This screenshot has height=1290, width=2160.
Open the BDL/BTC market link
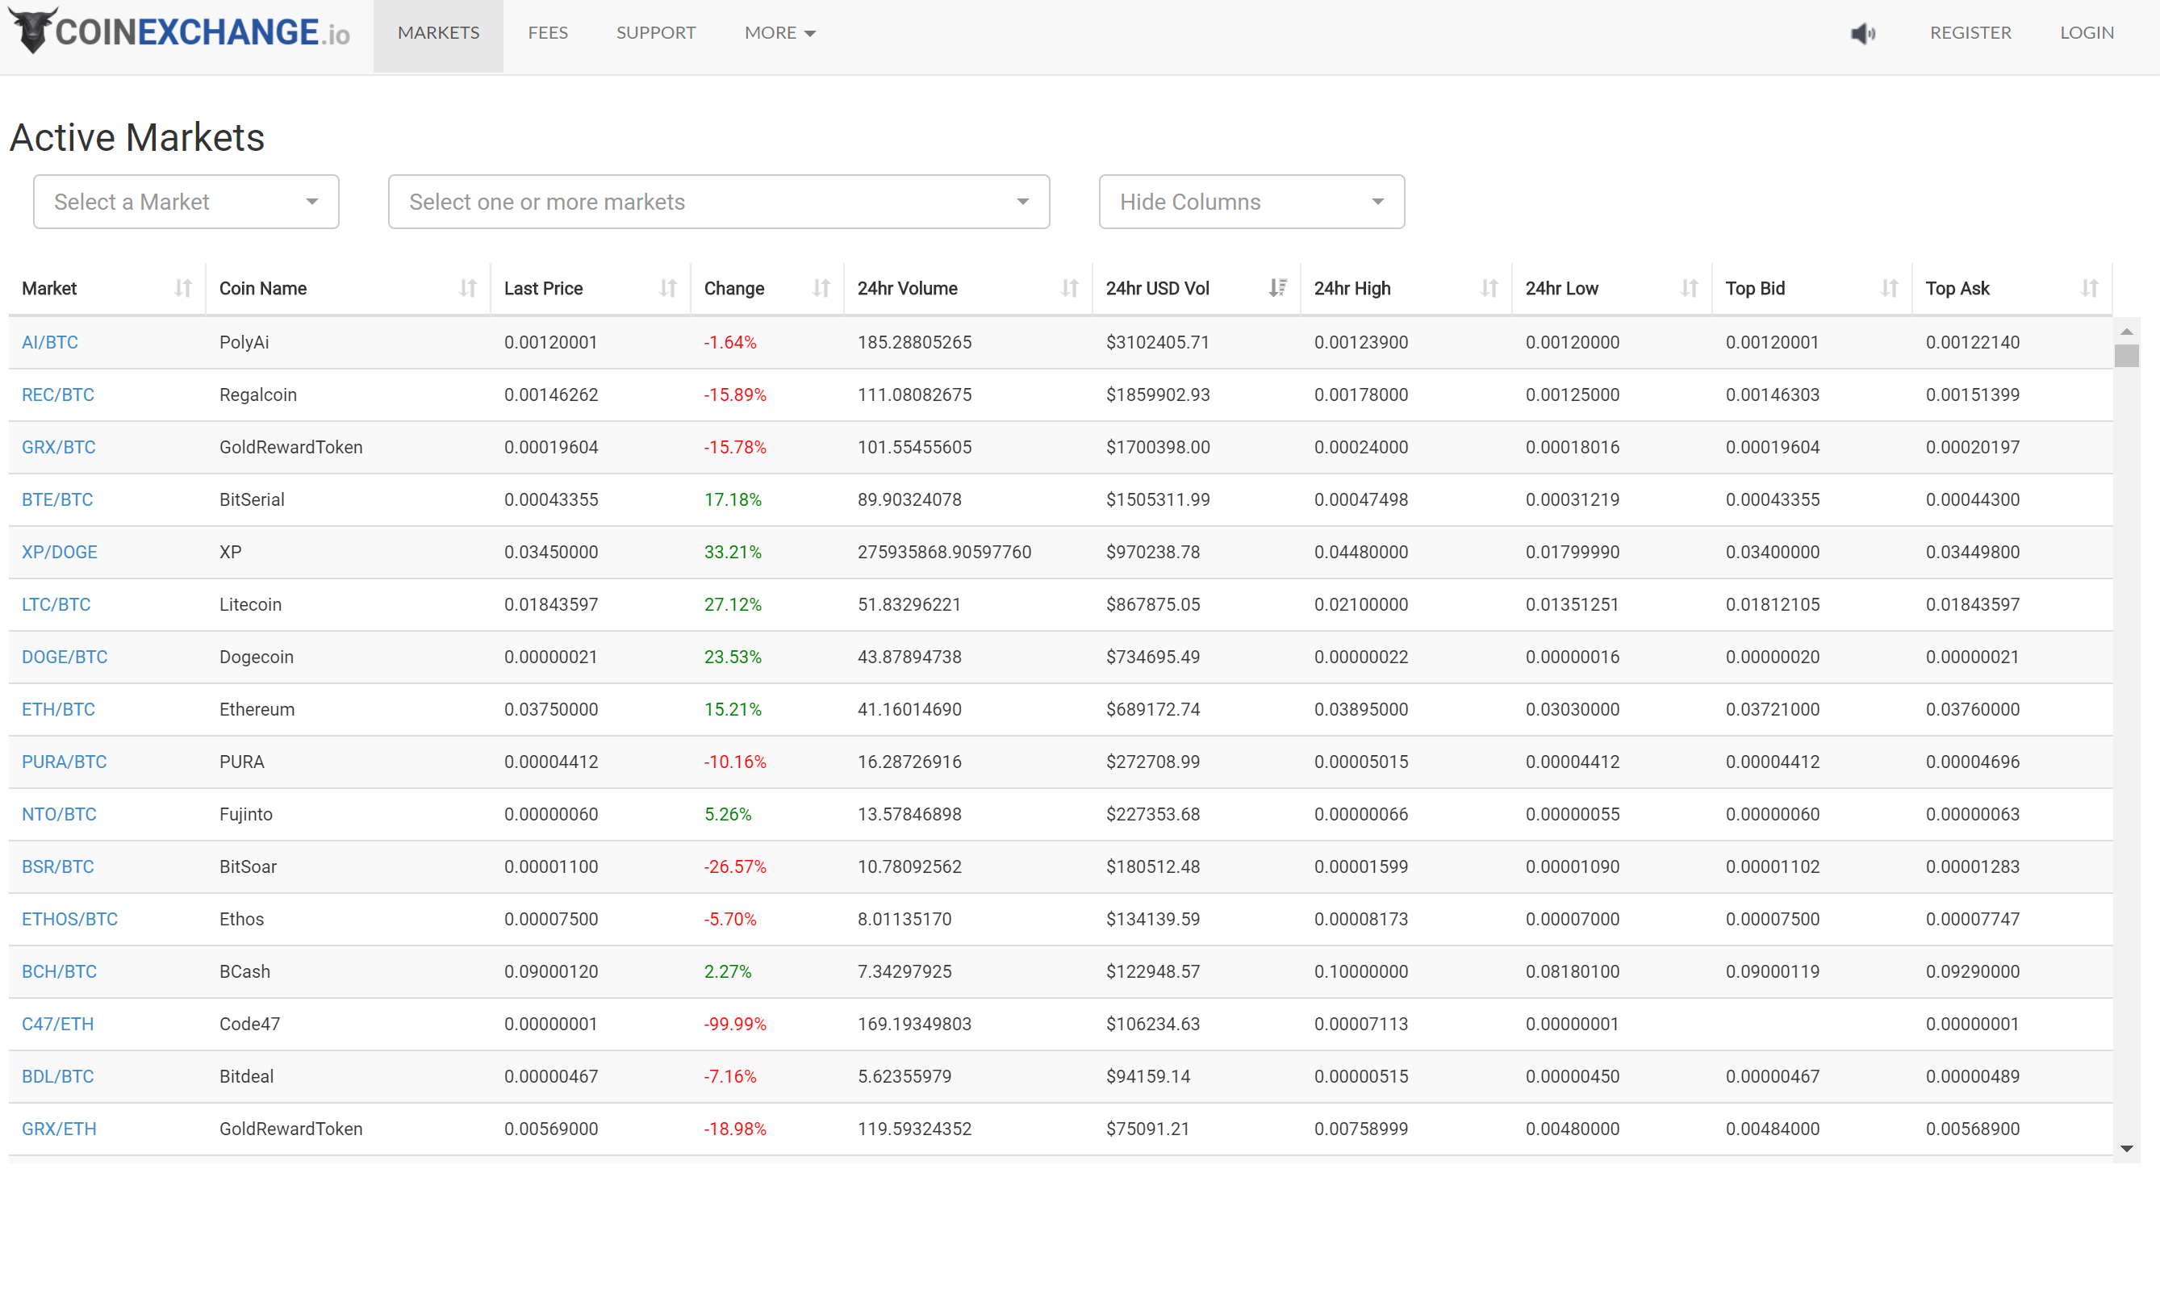click(x=57, y=1076)
